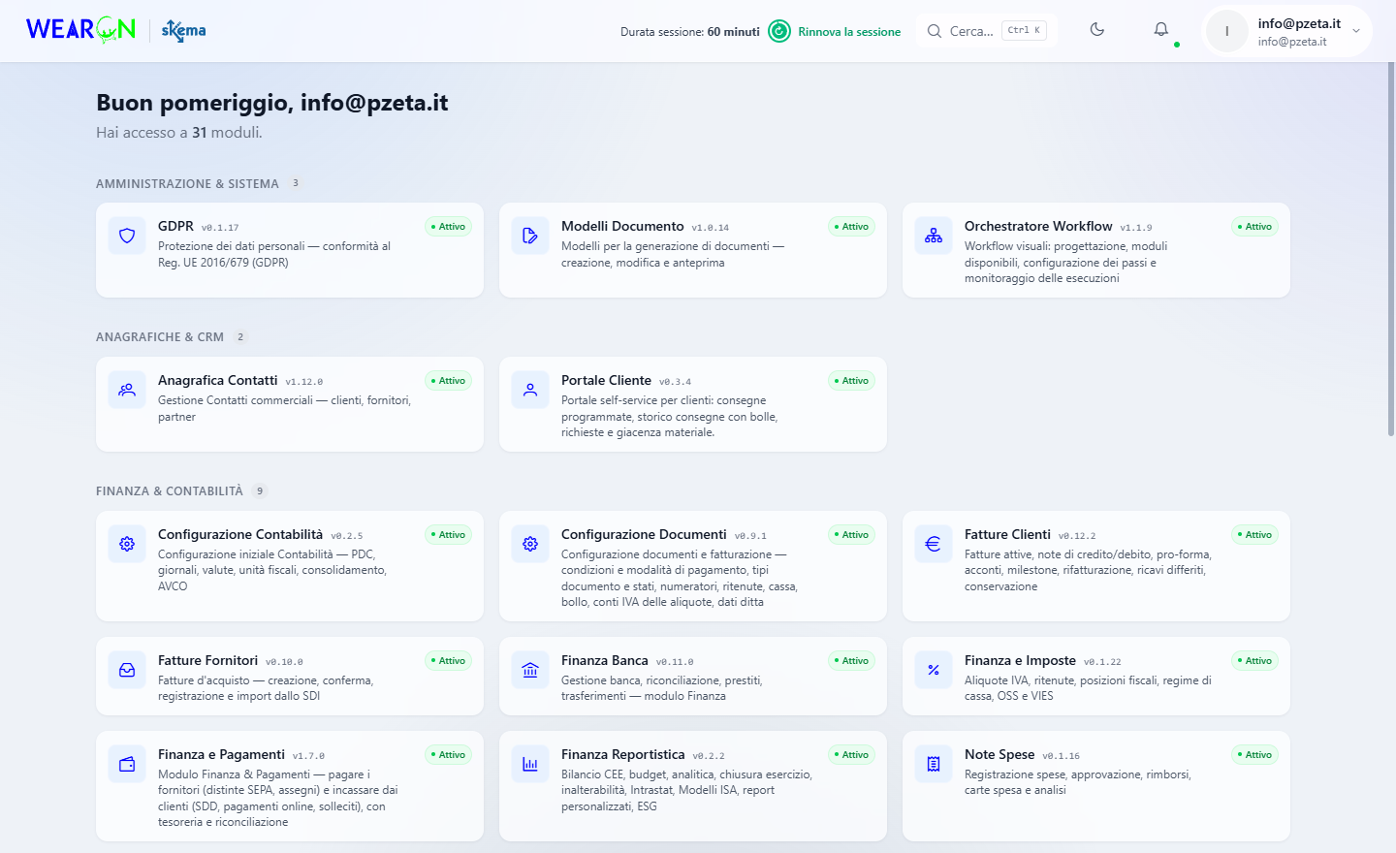Viewport: 1396px width, 853px height.
Task: Toggle dark mode with the moon icon
Action: (x=1097, y=30)
